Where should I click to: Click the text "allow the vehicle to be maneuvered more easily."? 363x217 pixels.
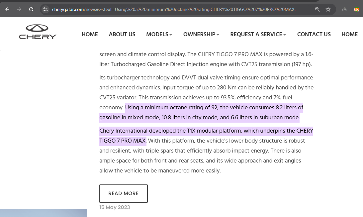(x=160, y=171)
